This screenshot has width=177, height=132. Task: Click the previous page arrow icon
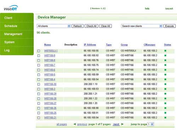[75, 124]
